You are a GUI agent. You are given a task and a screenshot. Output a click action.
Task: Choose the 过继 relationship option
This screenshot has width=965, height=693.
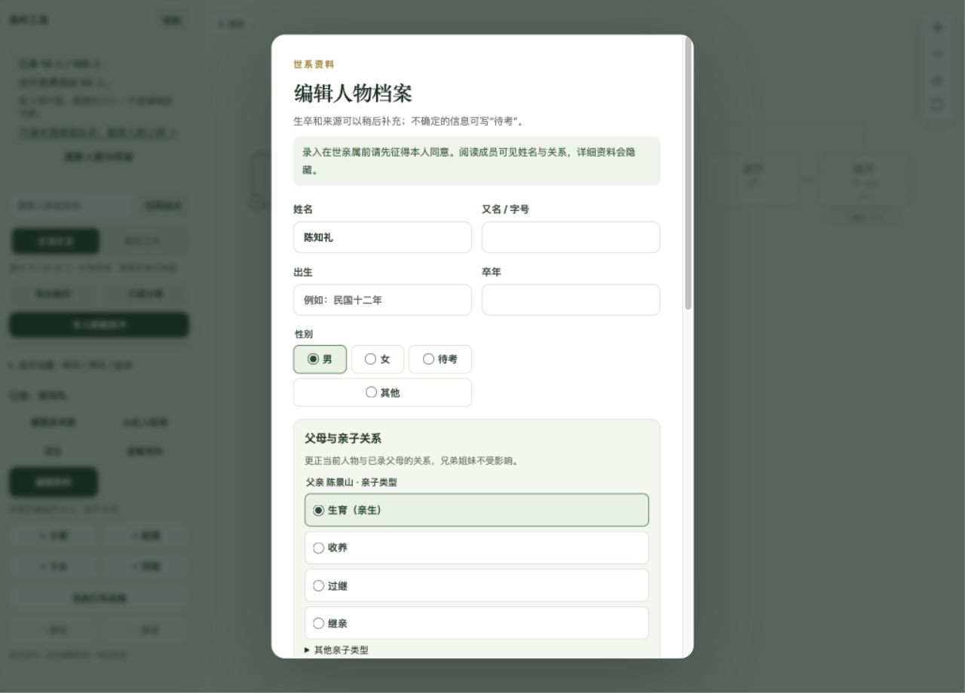point(476,585)
